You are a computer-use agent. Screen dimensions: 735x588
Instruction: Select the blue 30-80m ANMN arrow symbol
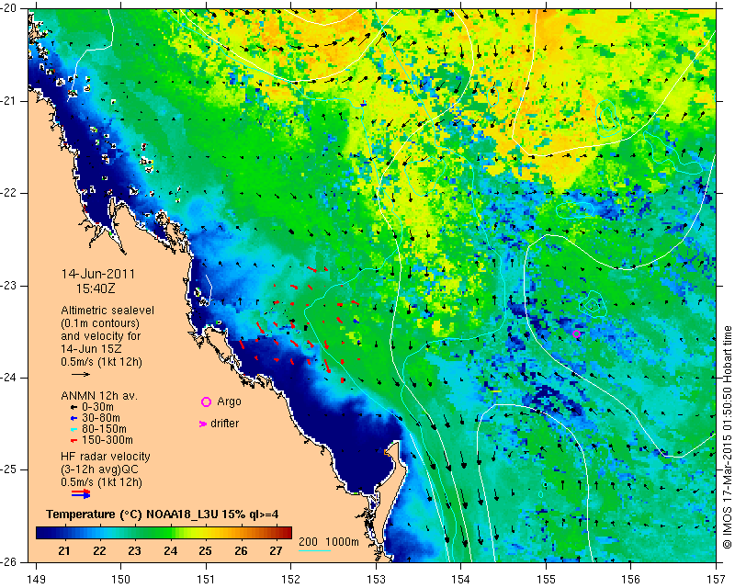(73, 418)
